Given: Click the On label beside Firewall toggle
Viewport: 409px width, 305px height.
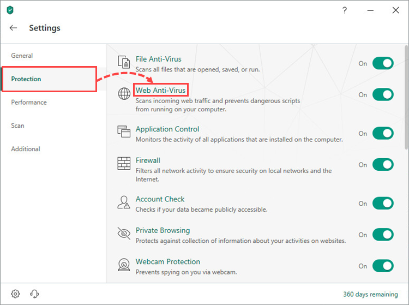Looking at the screenshot, I should (x=363, y=165).
